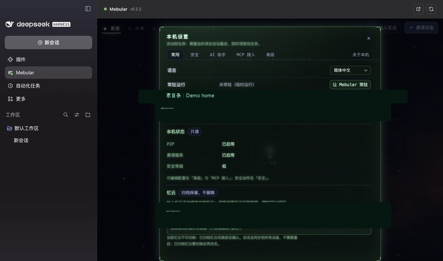This screenshot has width=443, height=261.
Task: Click the deepseek whale logo
Action: tap(9, 24)
